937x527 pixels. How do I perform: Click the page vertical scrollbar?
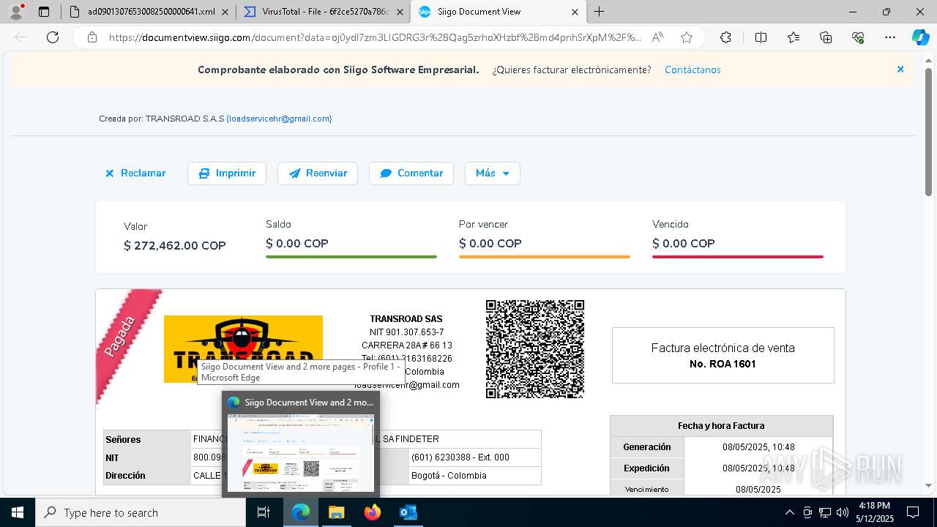pyautogui.click(x=929, y=132)
